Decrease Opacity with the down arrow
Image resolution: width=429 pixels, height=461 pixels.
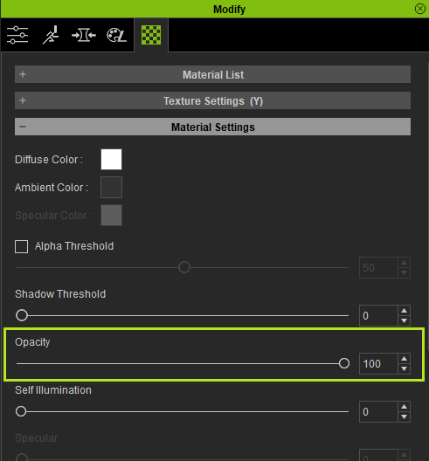405,368
